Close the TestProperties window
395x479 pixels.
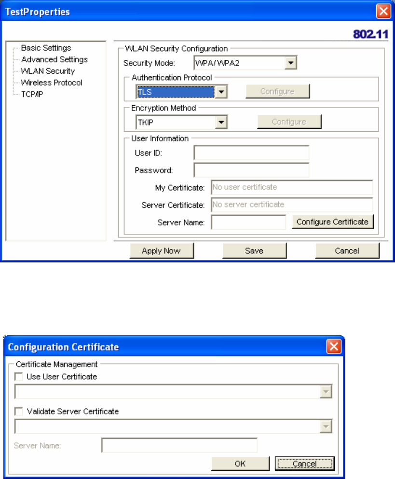(x=383, y=12)
